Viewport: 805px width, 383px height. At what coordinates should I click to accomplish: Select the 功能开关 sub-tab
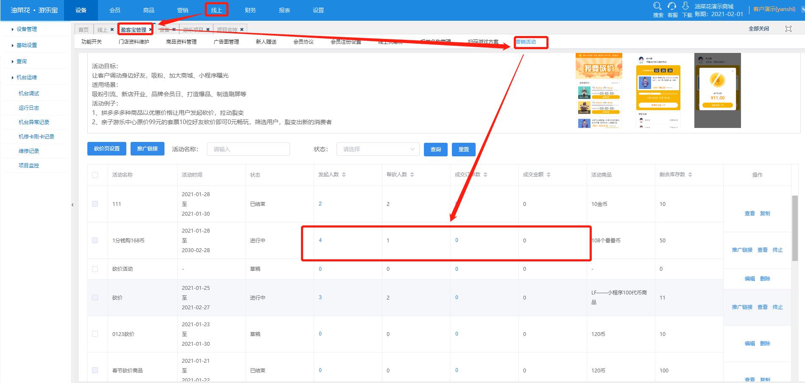click(x=92, y=42)
